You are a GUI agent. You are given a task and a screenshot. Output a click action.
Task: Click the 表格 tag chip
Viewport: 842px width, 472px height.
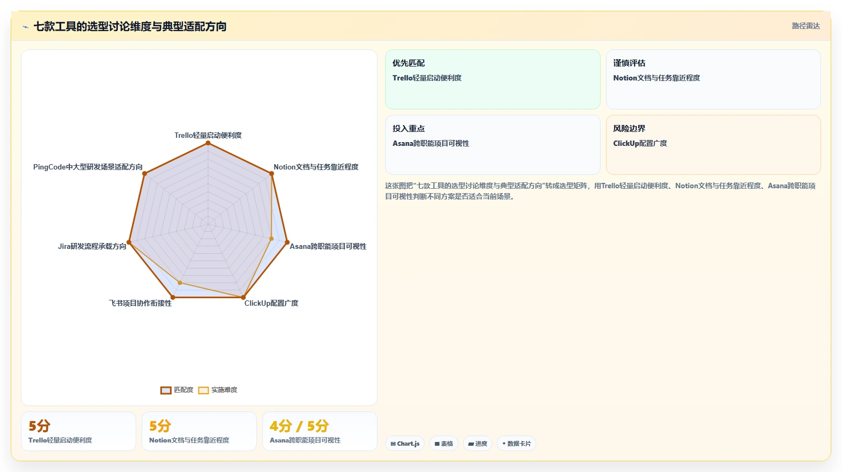(444, 444)
